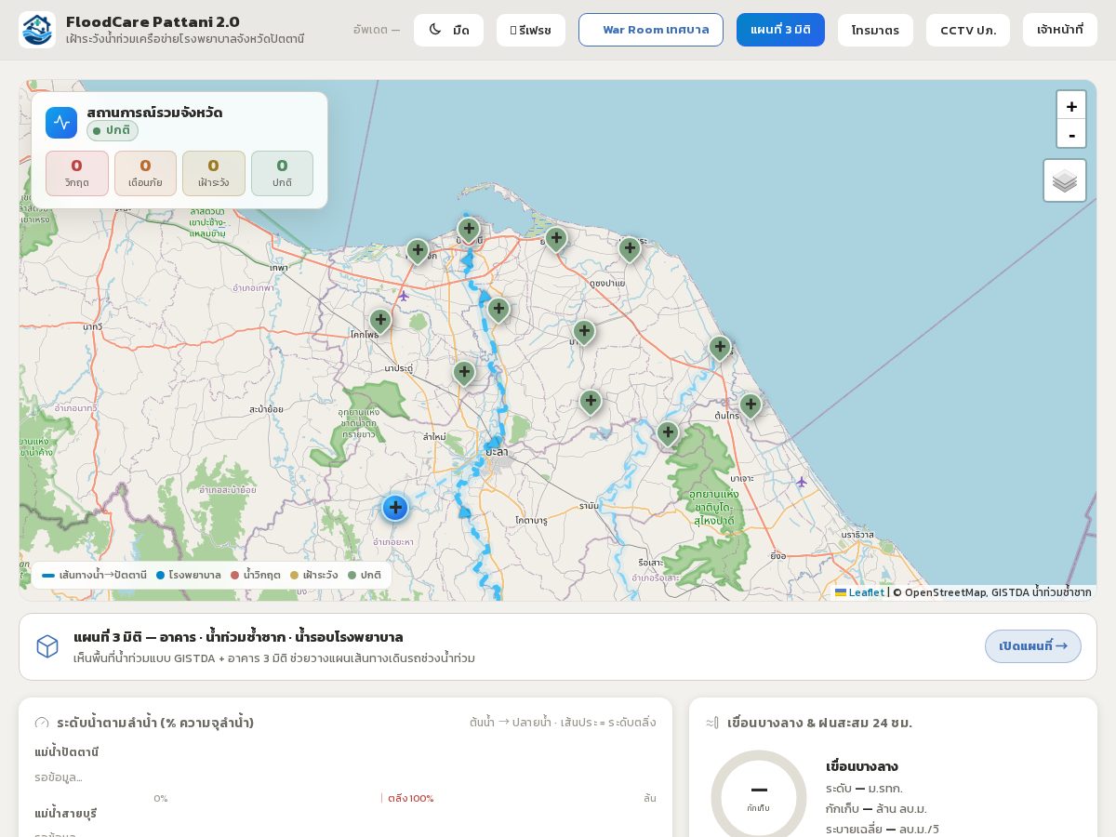Select the 0 วิกฤต counter card
The width and height of the screenshot is (1116, 837).
point(77,173)
